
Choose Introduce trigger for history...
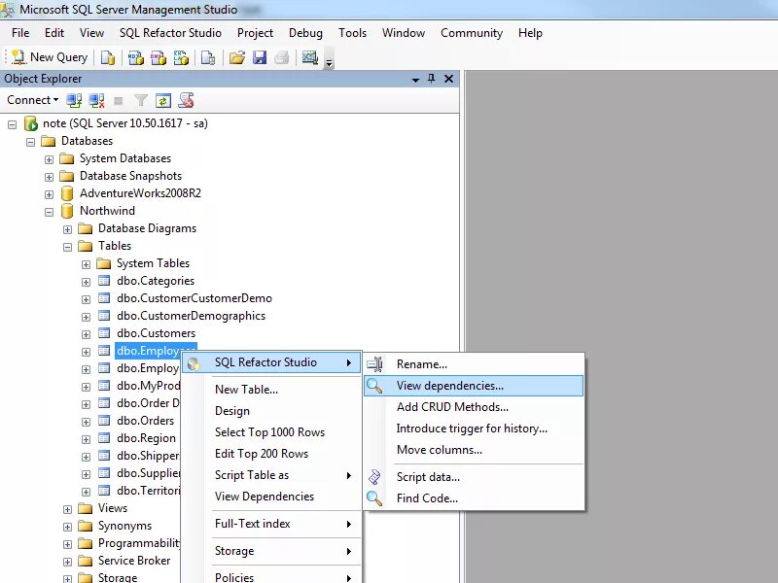tap(474, 429)
